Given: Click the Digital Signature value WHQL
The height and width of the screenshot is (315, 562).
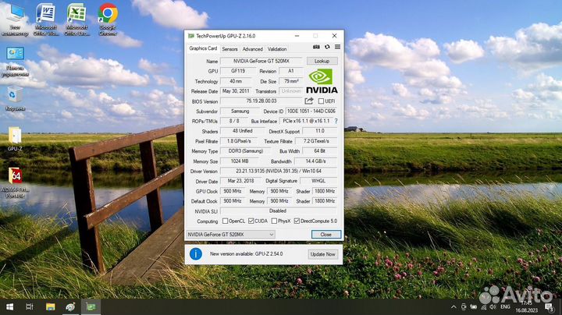Looking at the screenshot, I should (x=318, y=181).
